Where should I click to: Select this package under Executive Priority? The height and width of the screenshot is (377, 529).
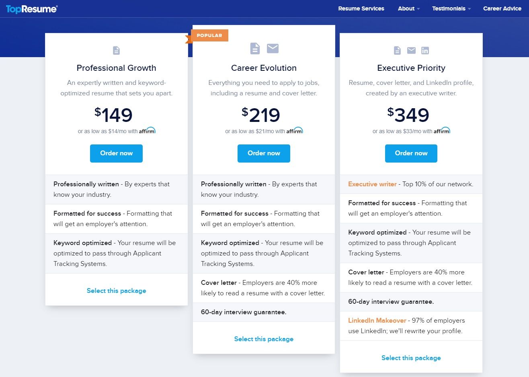[x=411, y=358]
